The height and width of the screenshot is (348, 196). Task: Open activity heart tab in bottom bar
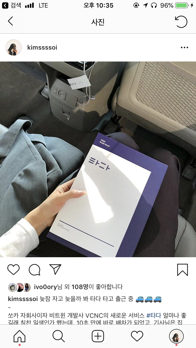tap(137, 337)
